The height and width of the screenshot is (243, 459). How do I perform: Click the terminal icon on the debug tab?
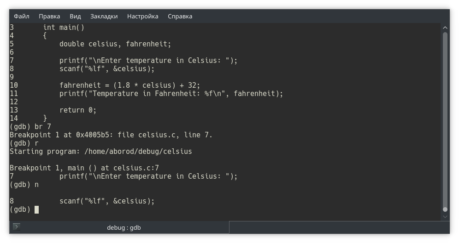click(x=17, y=227)
